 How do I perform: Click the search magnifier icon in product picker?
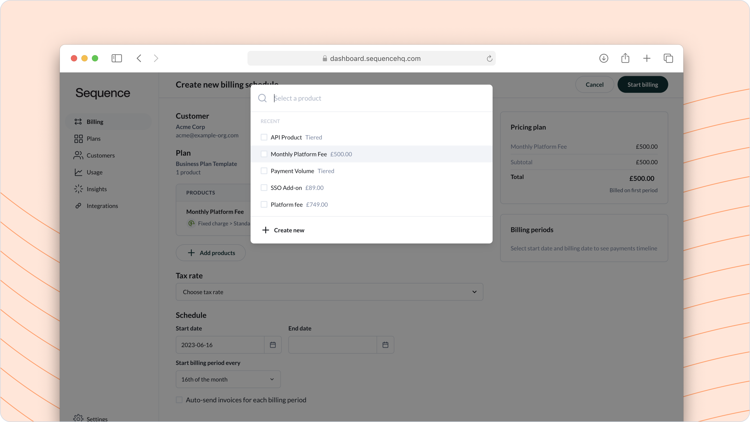tap(262, 98)
